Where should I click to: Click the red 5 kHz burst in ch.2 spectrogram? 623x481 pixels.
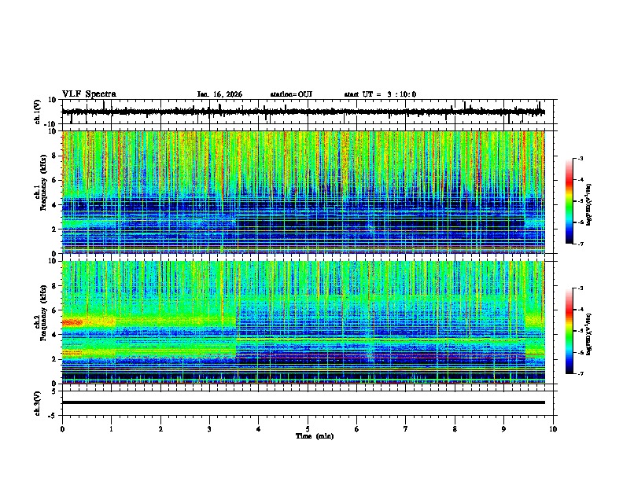point(72,322)
